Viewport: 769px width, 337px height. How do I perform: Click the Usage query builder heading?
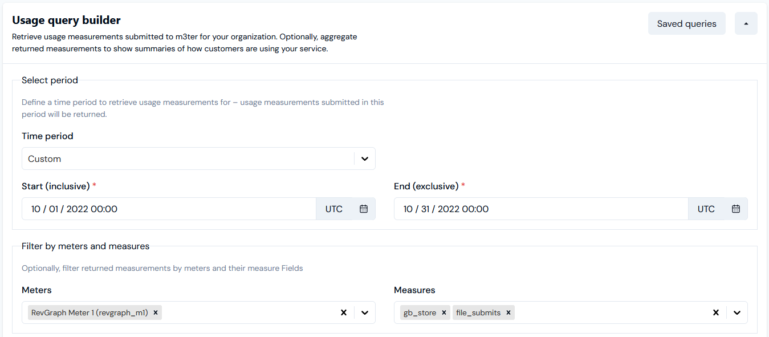coord(66,20)
